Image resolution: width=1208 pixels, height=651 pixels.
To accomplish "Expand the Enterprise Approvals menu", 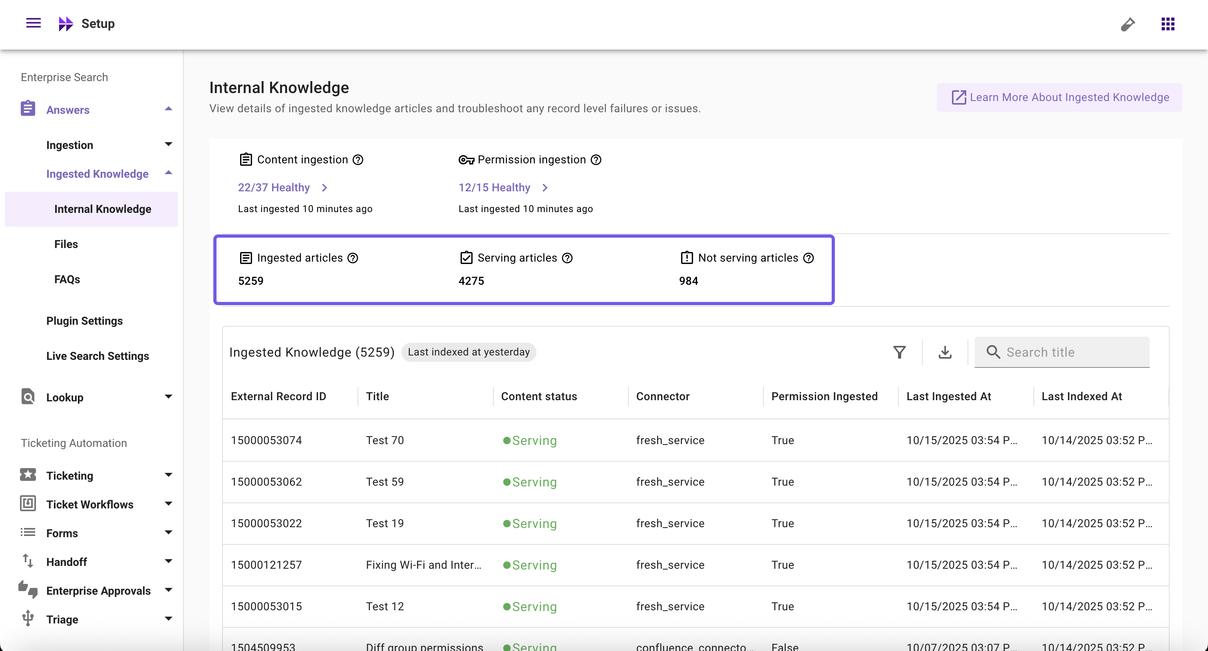I will (x=168, y=590).
